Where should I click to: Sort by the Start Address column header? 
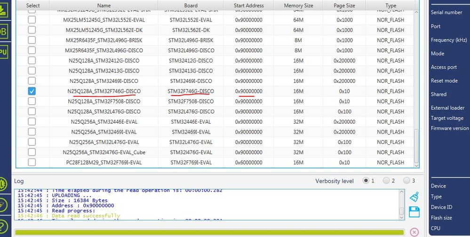pos(248,5)
